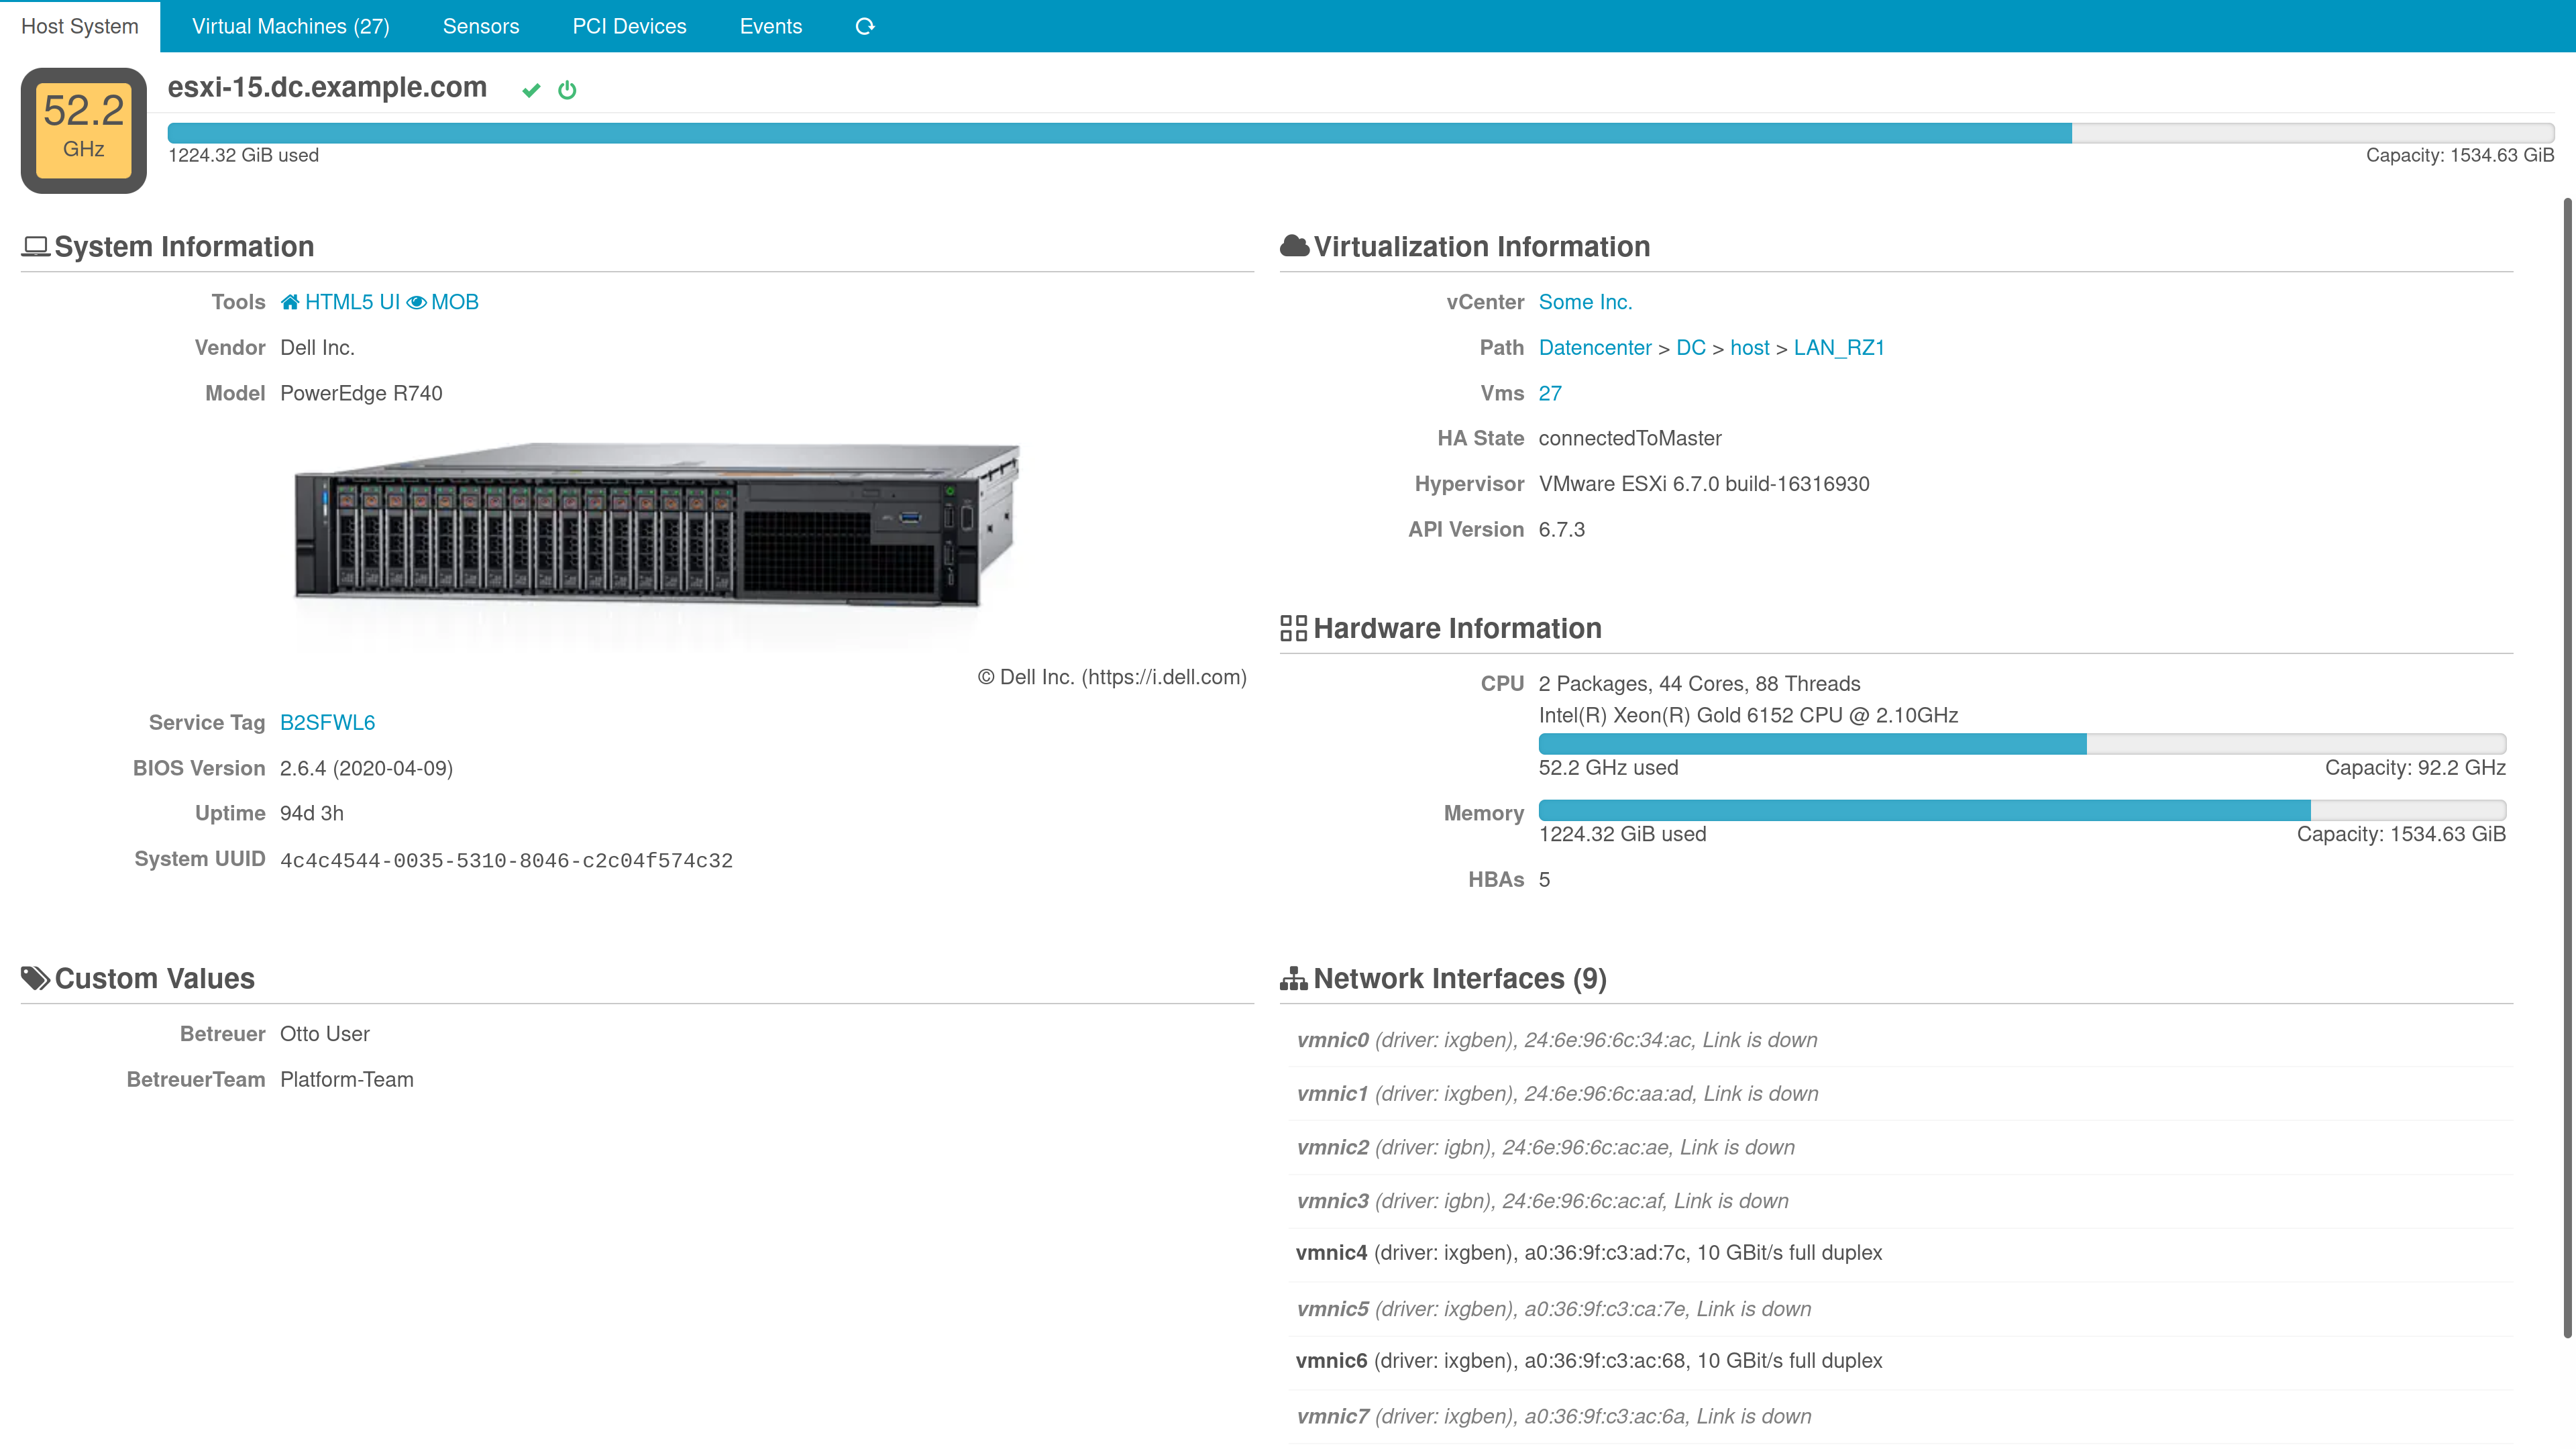The image size is (2576, 1449).
Task: Open the Sensors tab
Action: pos(481,26)
